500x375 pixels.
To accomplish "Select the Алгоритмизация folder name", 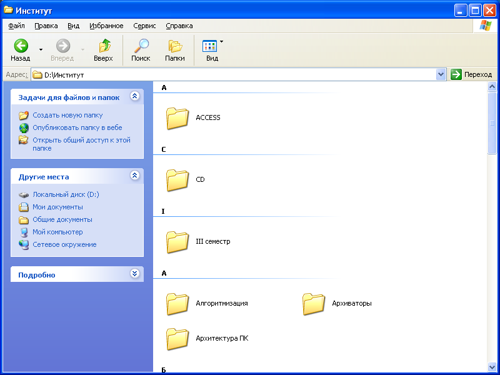I will [222, 303].
